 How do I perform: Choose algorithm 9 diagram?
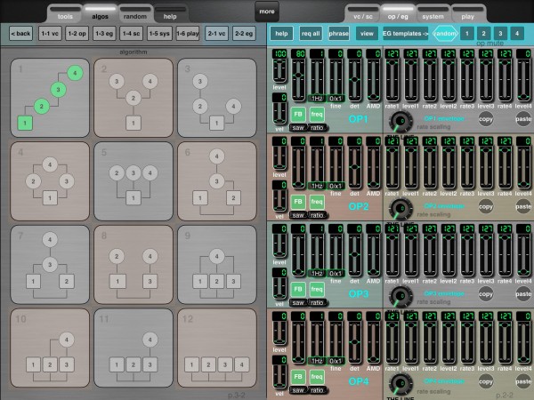(216, 265)
